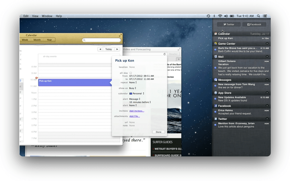Toggle Notification Center list icon
This screenshot has height=181, width=290.
click(265, 16)
